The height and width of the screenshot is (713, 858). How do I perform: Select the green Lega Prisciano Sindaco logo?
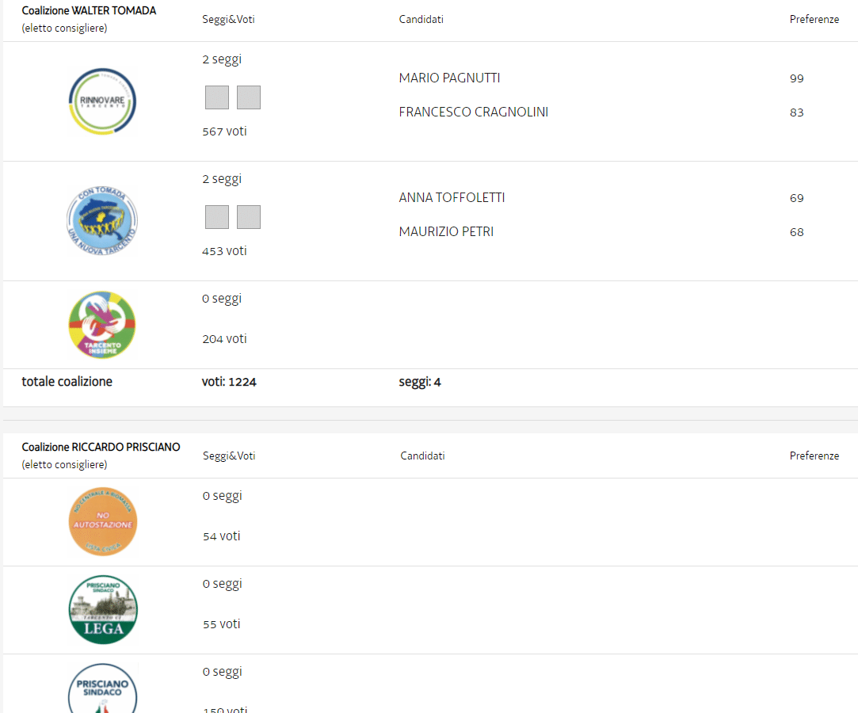(x=102, y=609)
